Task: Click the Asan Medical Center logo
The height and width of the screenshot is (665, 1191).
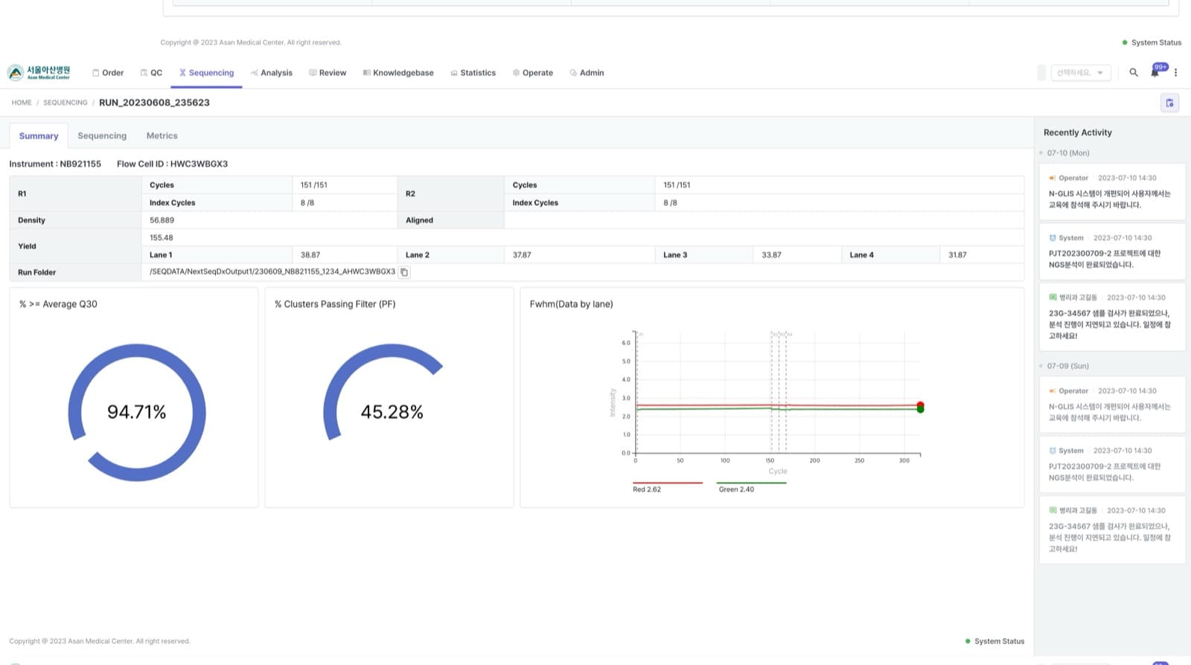Action: coord(39,72)
